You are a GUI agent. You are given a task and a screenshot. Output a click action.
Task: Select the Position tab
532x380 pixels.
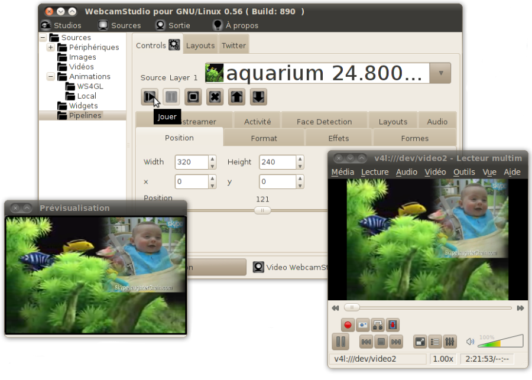tap(179, 138)
